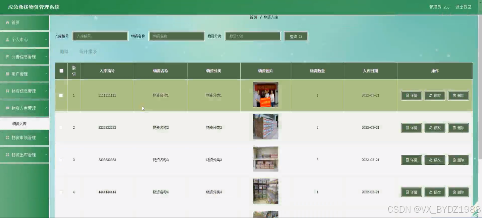Click the grid icon beside 物资信息管理
This screenshot has width=482, height=218.
pos(7,91)
